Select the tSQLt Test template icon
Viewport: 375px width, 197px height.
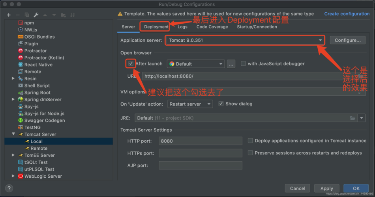click(21, 162)
